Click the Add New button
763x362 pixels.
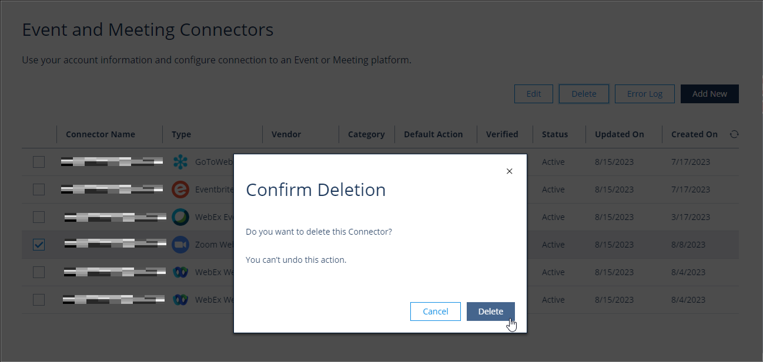coord(709,94)
